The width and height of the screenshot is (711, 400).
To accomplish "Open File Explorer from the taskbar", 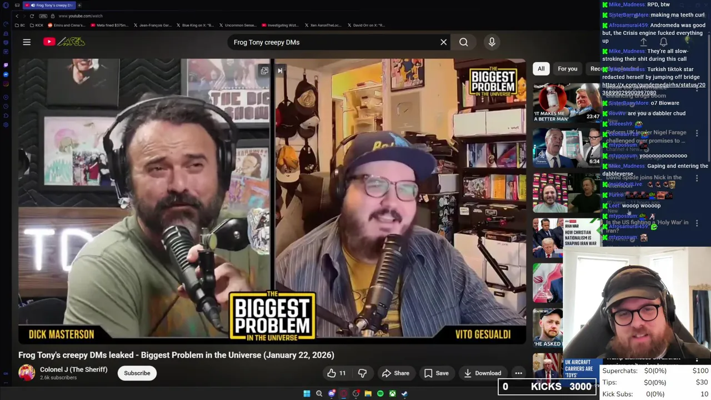I will pos(368,393).
